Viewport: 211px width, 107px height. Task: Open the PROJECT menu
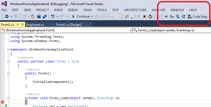43,10
